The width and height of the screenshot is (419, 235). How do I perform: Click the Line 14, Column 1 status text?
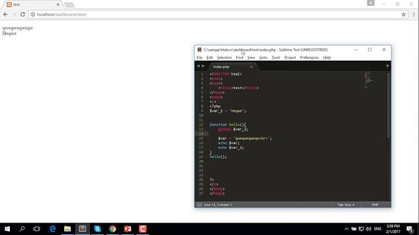click(218, 204)
